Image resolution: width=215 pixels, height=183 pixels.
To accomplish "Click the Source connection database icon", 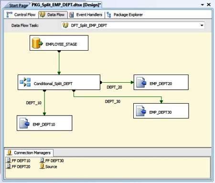I will (x=42, y=166).
